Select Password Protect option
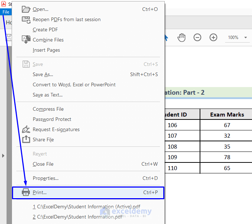The height and width of the screenshot is (224, 252). 88,119
